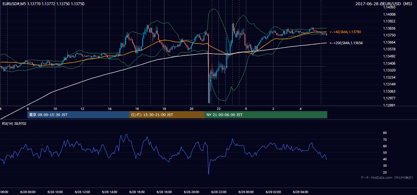
Task: Click price axis label 1.13234
Action: click(389, 77)
